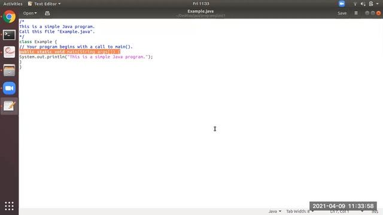Click the "This is a simple Java program." comment
The image size is (383, 215).
coord(57,26)
